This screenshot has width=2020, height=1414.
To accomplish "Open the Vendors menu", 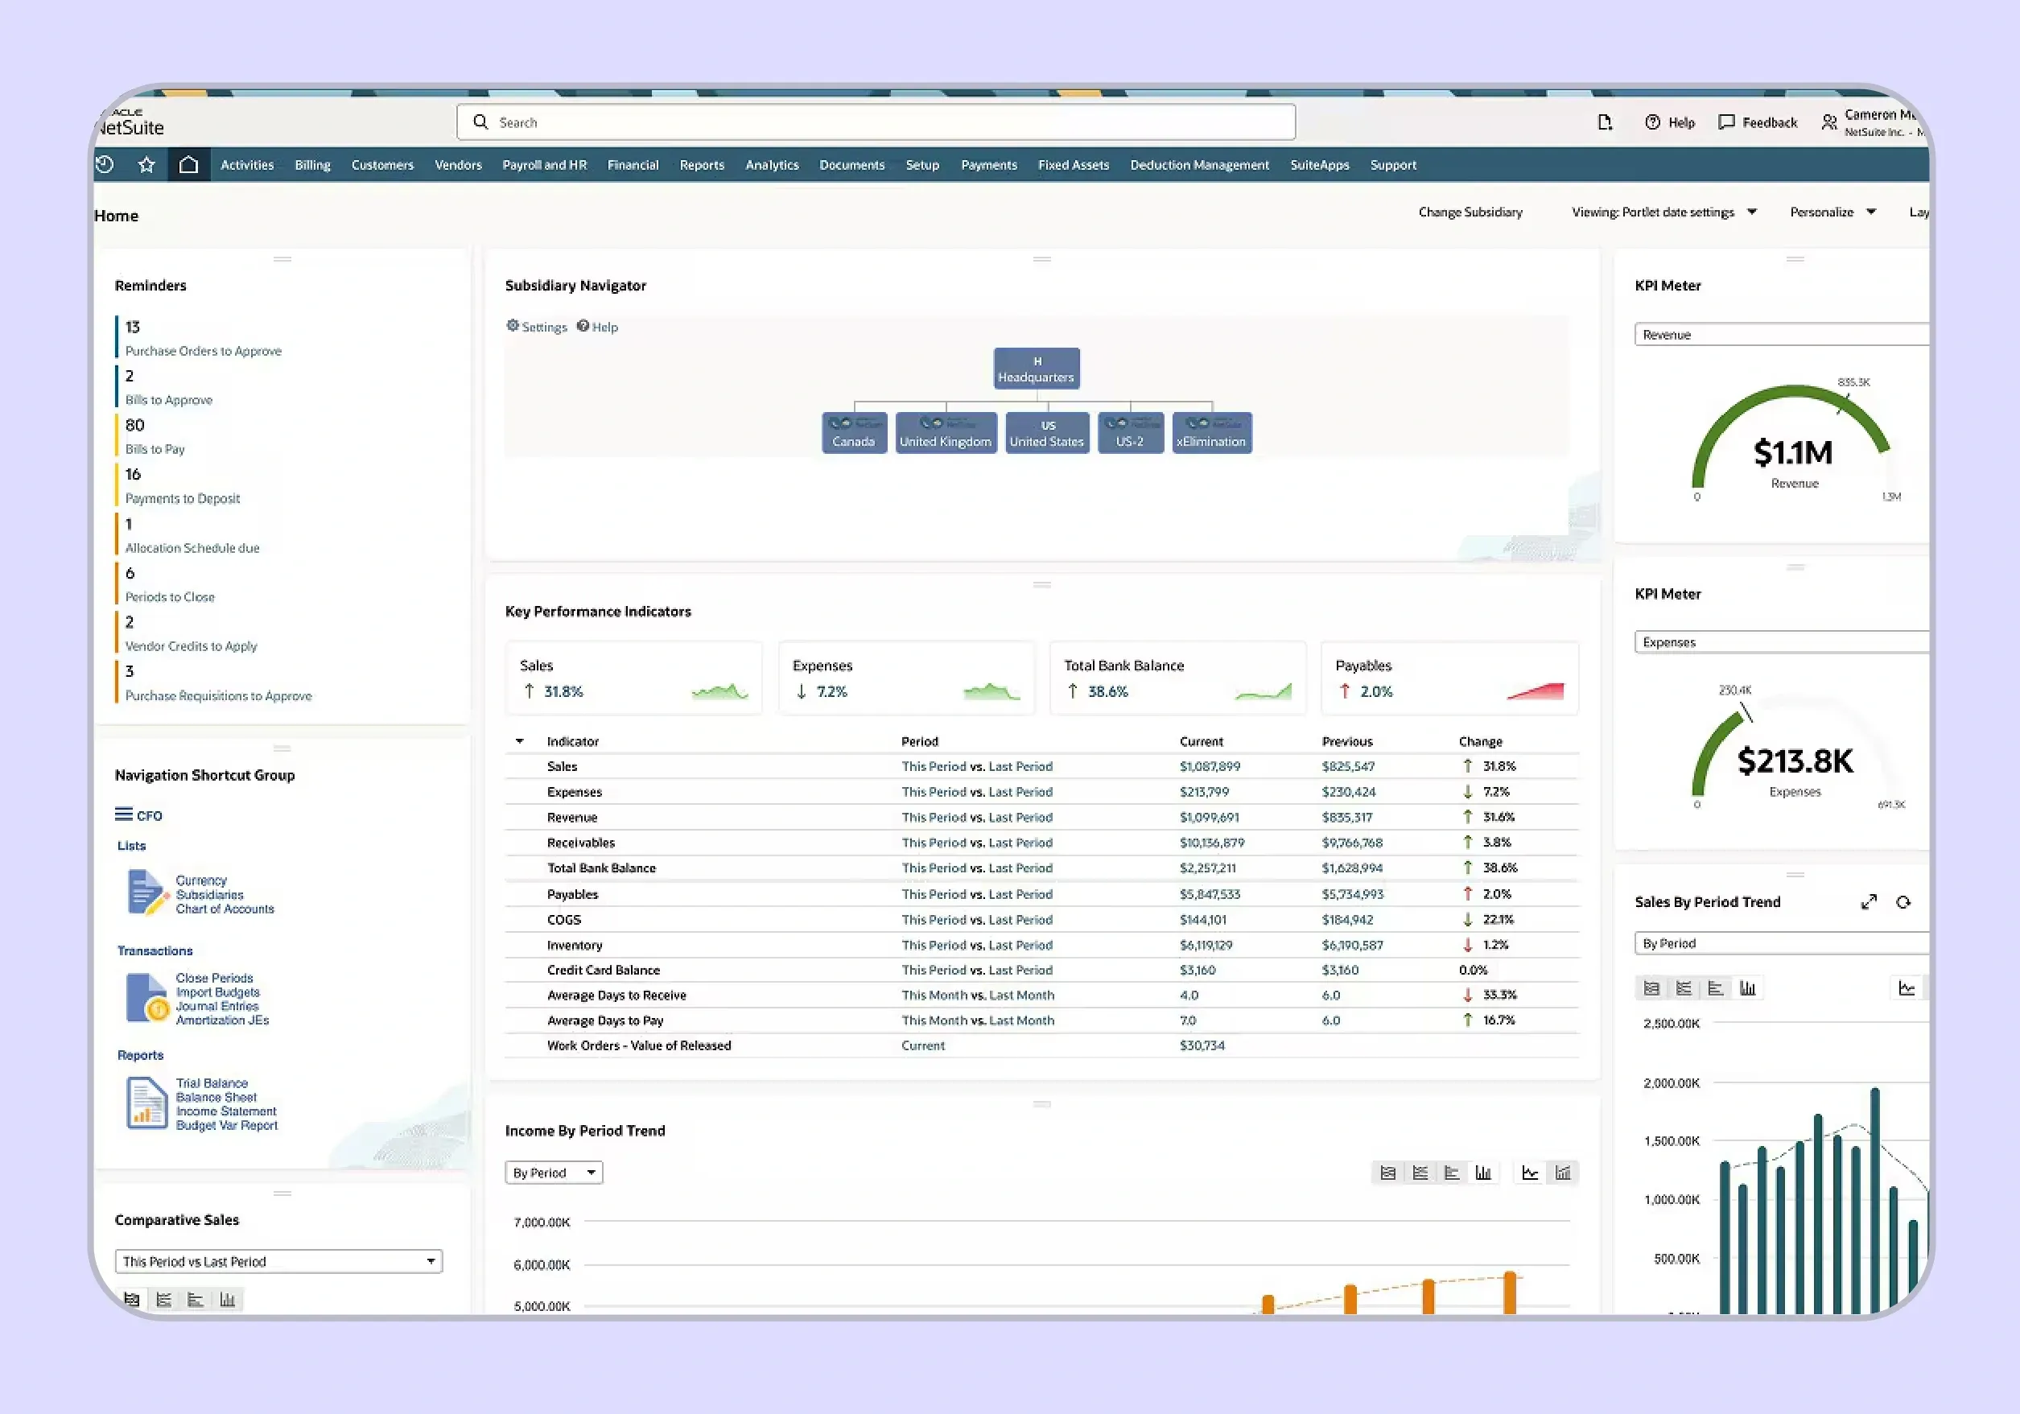I will [x=459, y=164].
